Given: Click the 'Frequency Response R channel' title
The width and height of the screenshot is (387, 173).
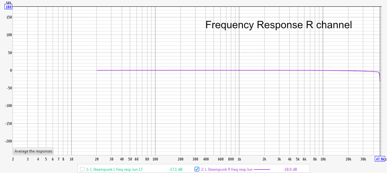Looking at the screenshot, I should coord(279,25).
